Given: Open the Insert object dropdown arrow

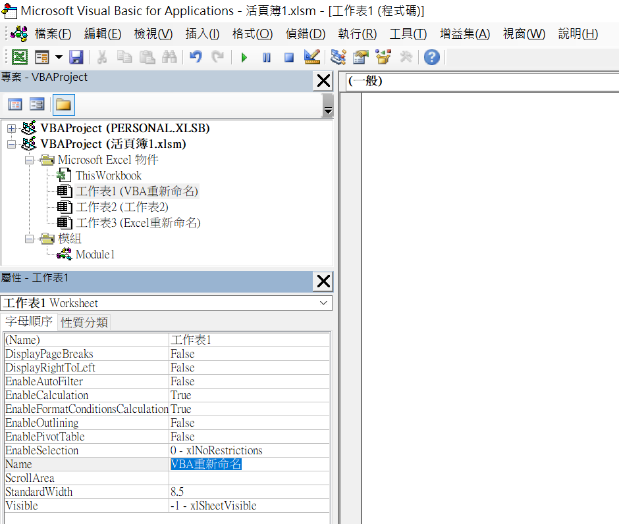Looking at the screenshot, I should [59, 58].
